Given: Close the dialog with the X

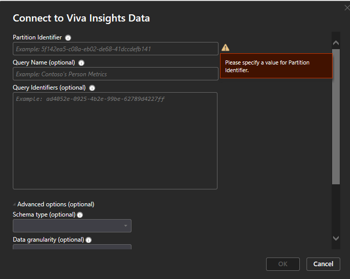Looking at the screenshot, I should point(347,8).
